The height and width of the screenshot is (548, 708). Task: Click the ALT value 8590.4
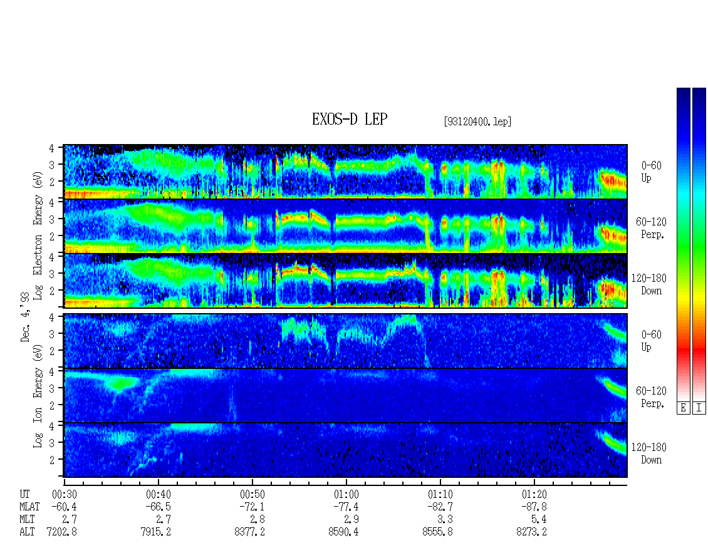[343, 532]
